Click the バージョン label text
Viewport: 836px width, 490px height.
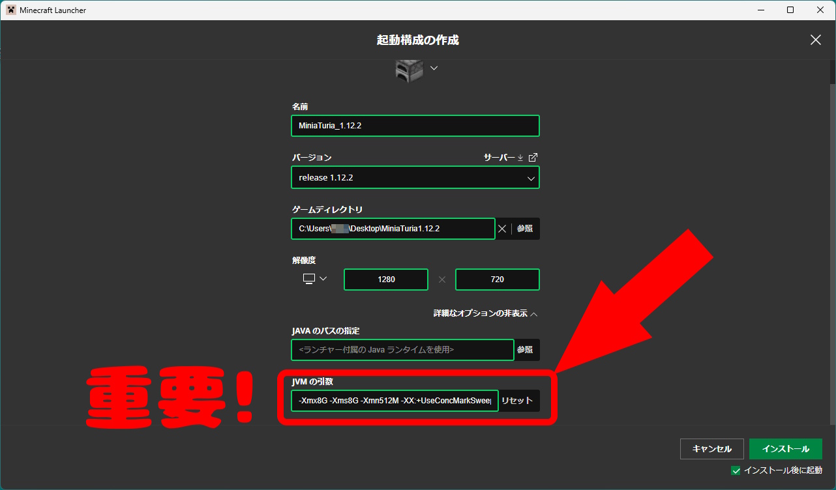pos(312,158)
